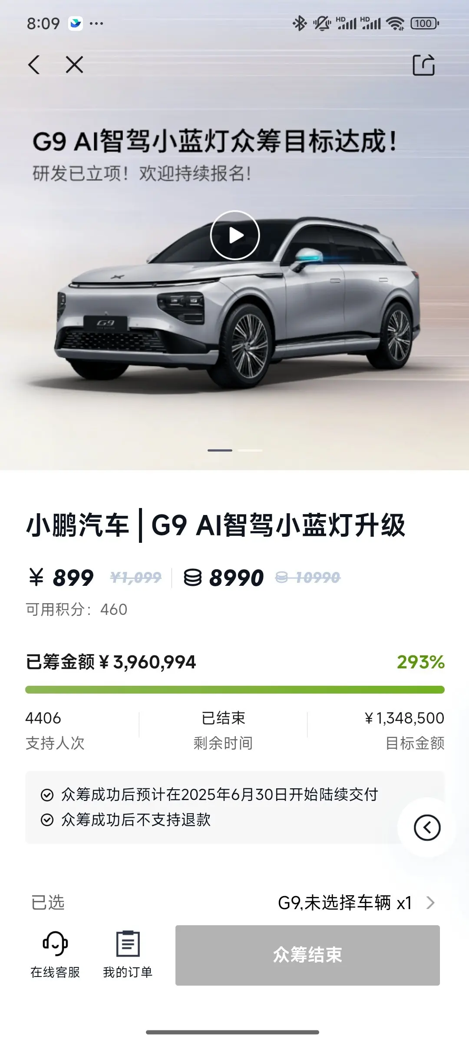Tap the G9 car banner image
Screen dimensions: 469x1043
[234, 304]
